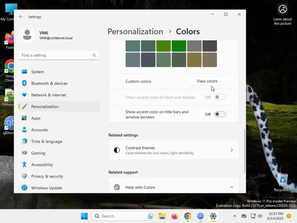Open Privacy & security settings
The image size is (297, 223).
(59, 176)
